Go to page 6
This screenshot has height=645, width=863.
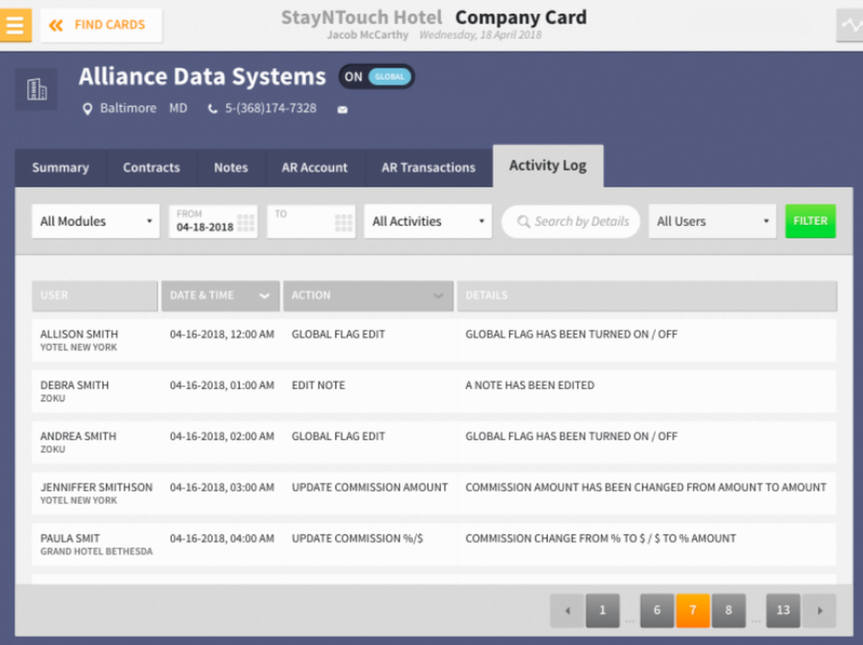(657, 610)
